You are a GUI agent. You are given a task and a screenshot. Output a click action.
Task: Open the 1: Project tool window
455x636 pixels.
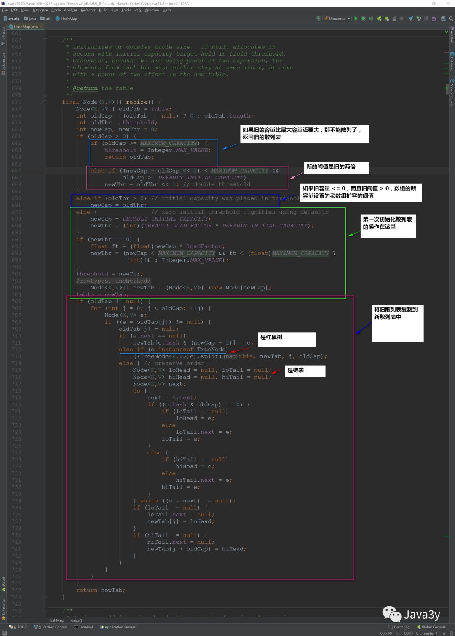(3, 35)
